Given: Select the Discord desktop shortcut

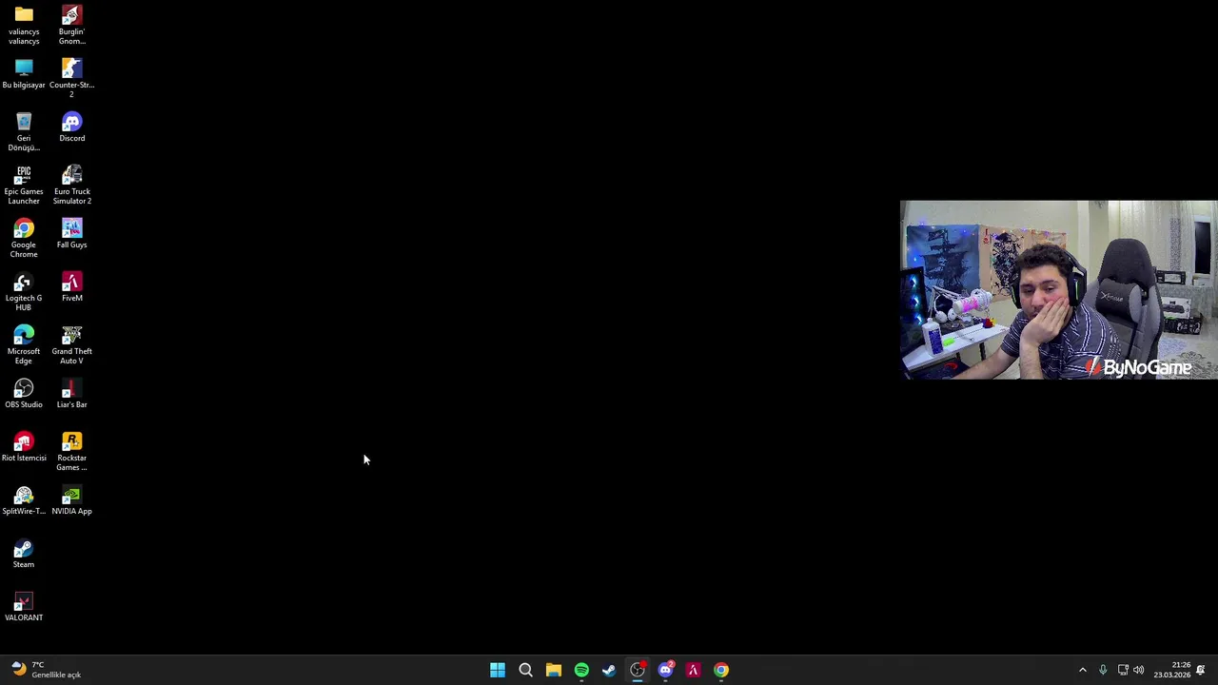Looking at the screenshot, I should tap(71, 127).
